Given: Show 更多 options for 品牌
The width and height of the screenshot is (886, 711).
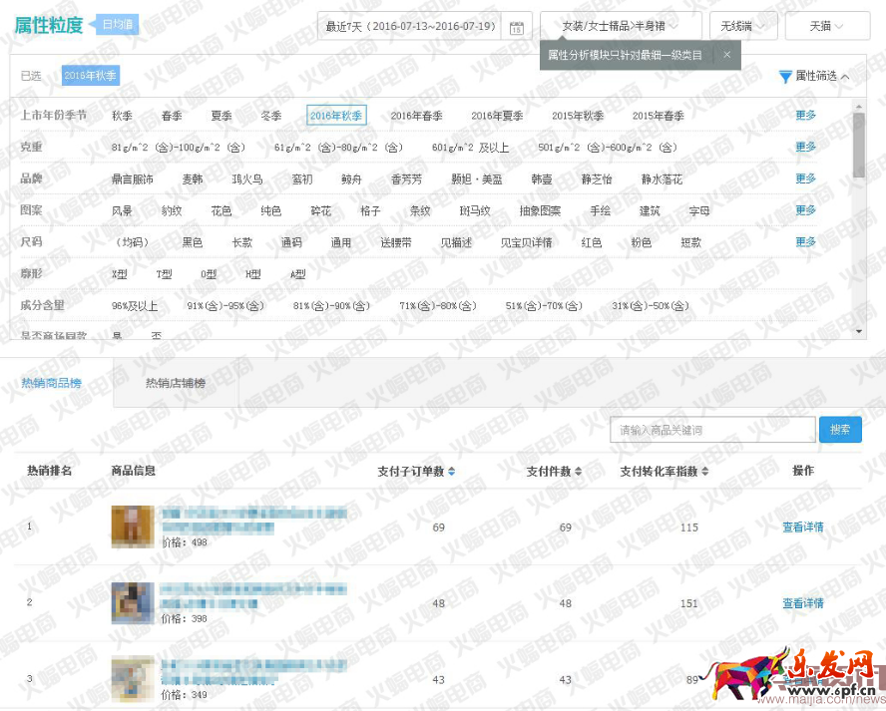Looking at the screenshot, I should coord(806,178).
